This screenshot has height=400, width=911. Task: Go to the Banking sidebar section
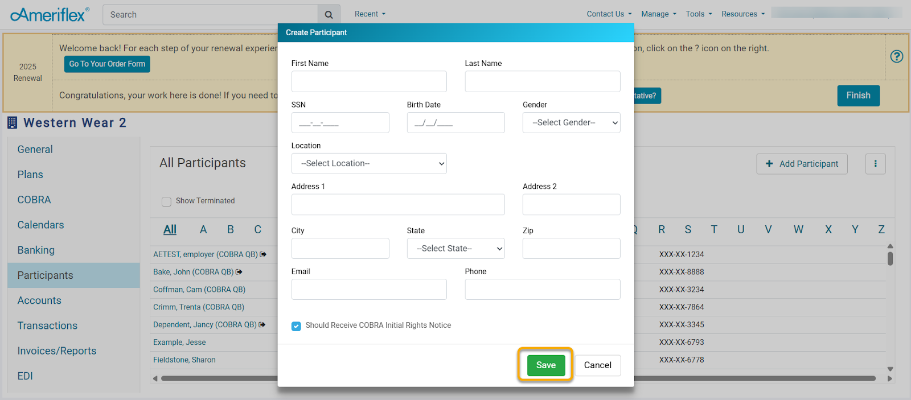click(x=36, y=250)
